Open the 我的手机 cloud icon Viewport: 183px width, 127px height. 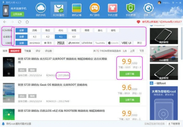[41, 8]
